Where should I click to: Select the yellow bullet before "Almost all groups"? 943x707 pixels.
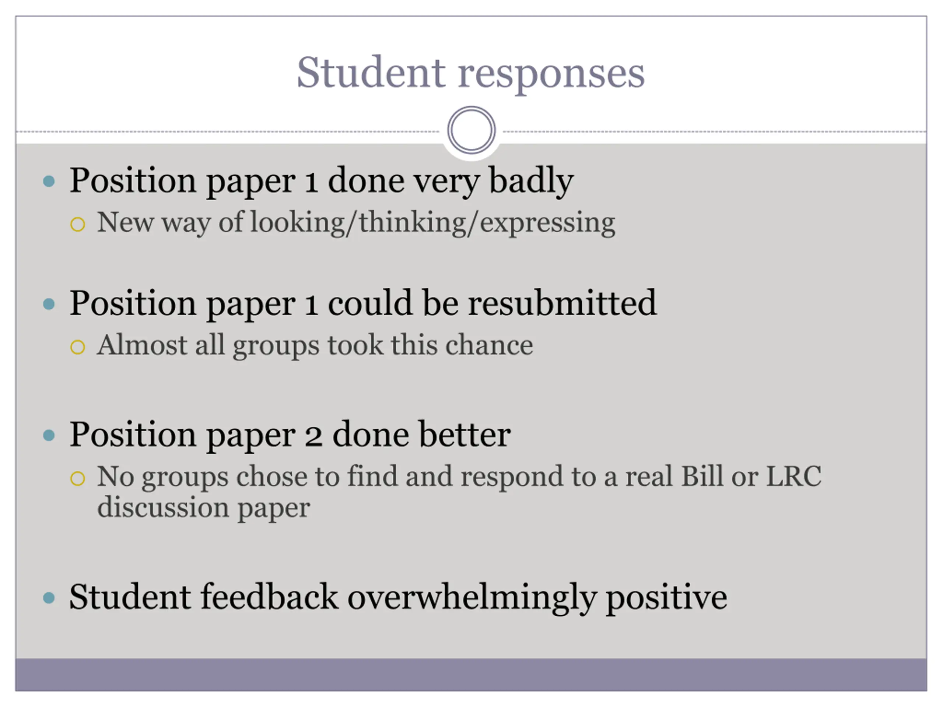pyautogui.click(x=78, y=347)
